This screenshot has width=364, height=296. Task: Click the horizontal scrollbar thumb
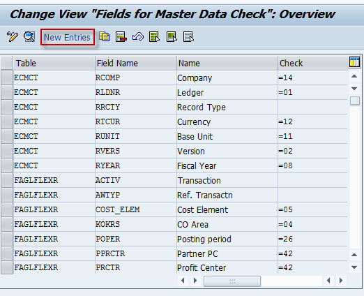pos(232,281)
